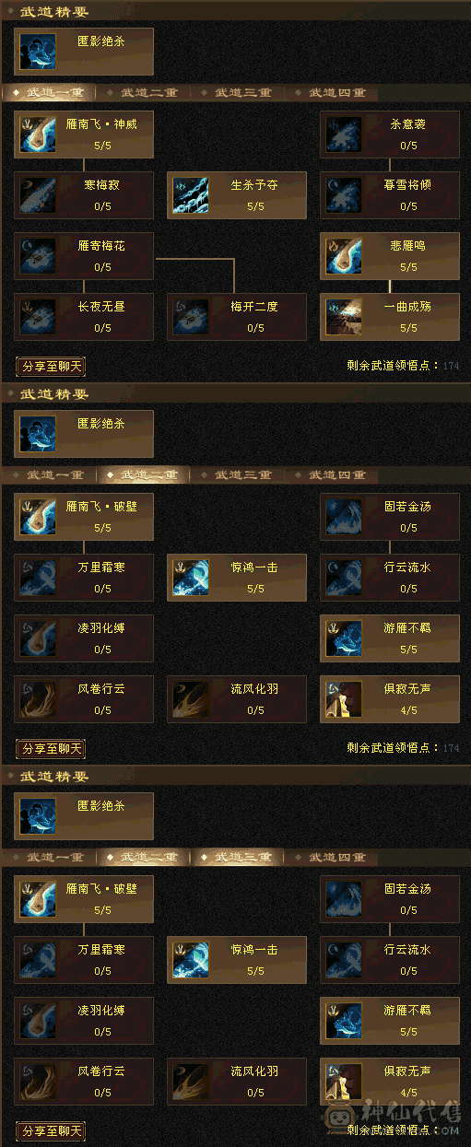471x1147 pixels.
Task: Select the 一曲成殇 skill icon
Action: click(343, 317)
